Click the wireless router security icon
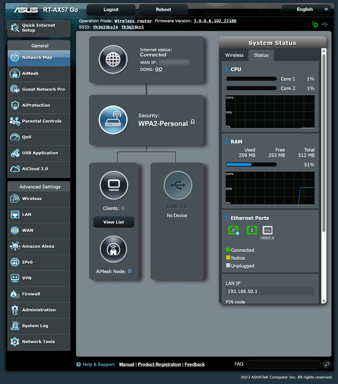The width and height of the screenshot is (338, 384). coord(113,120)
